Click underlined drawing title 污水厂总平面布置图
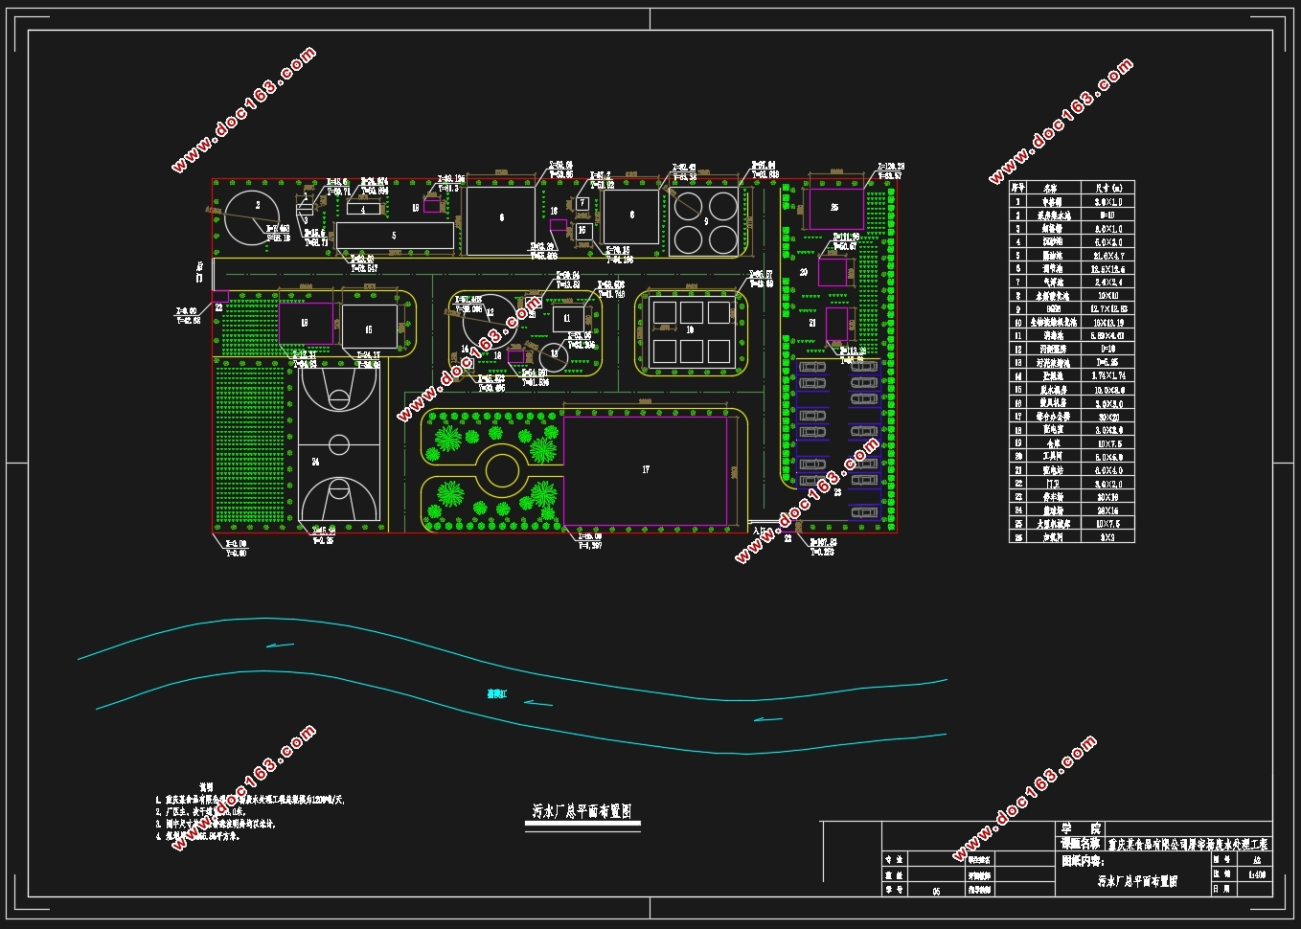Viewport: 1301px width, 929px height. [x=582, y=811]
